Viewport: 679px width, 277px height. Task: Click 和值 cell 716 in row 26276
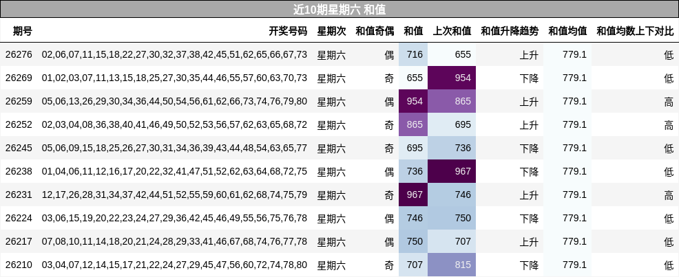tap(414, 54)
